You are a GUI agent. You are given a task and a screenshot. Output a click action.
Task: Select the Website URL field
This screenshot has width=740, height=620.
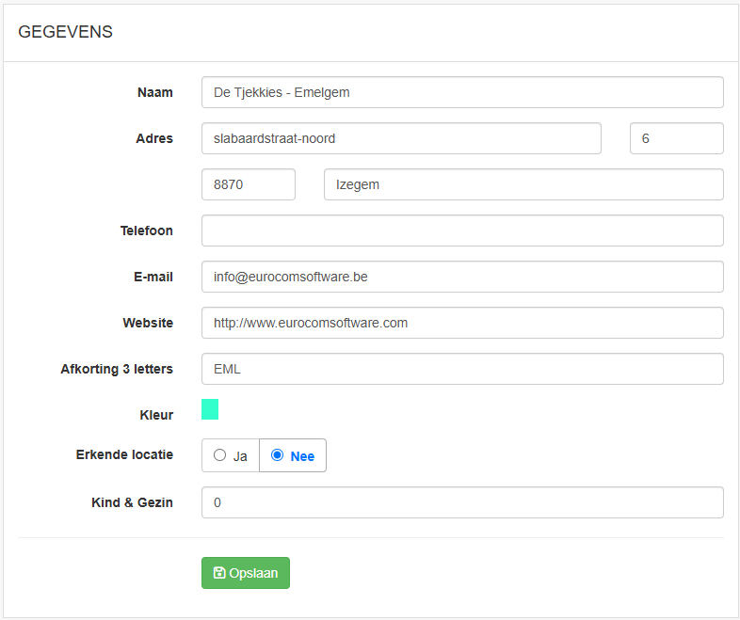point(462,323)
